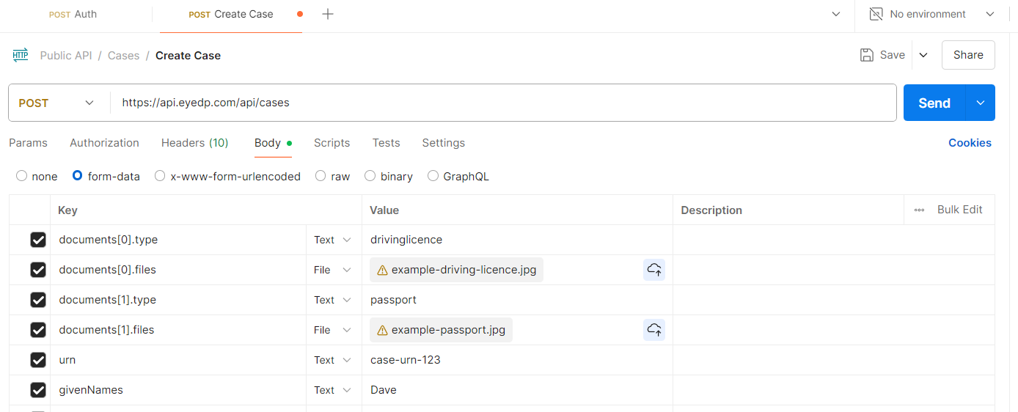The height and width of the screenshot is (412, 1018).
Task: Click unsaved changes dot on Create Case tab
Action: pos(300,14)
